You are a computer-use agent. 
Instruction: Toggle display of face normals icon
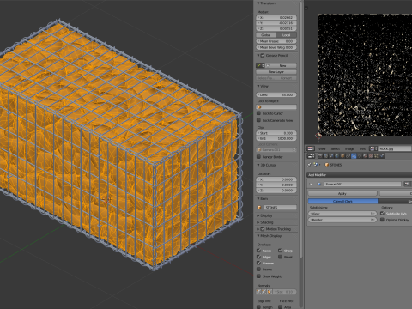tap(270, 292)
